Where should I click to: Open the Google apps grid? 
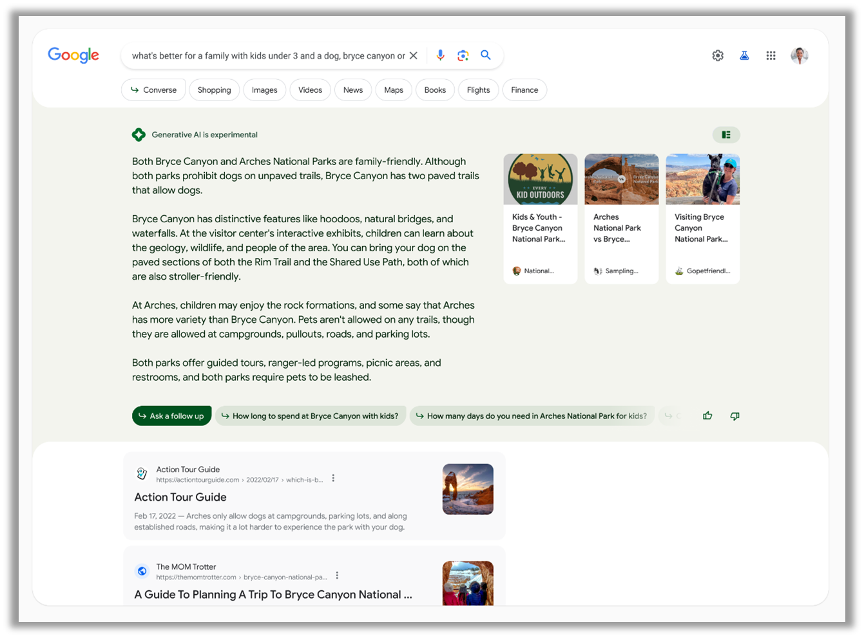(x=771, y=55)
